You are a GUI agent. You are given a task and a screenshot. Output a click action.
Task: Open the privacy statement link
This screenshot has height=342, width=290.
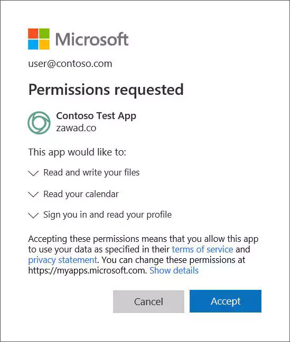[62, 260]
